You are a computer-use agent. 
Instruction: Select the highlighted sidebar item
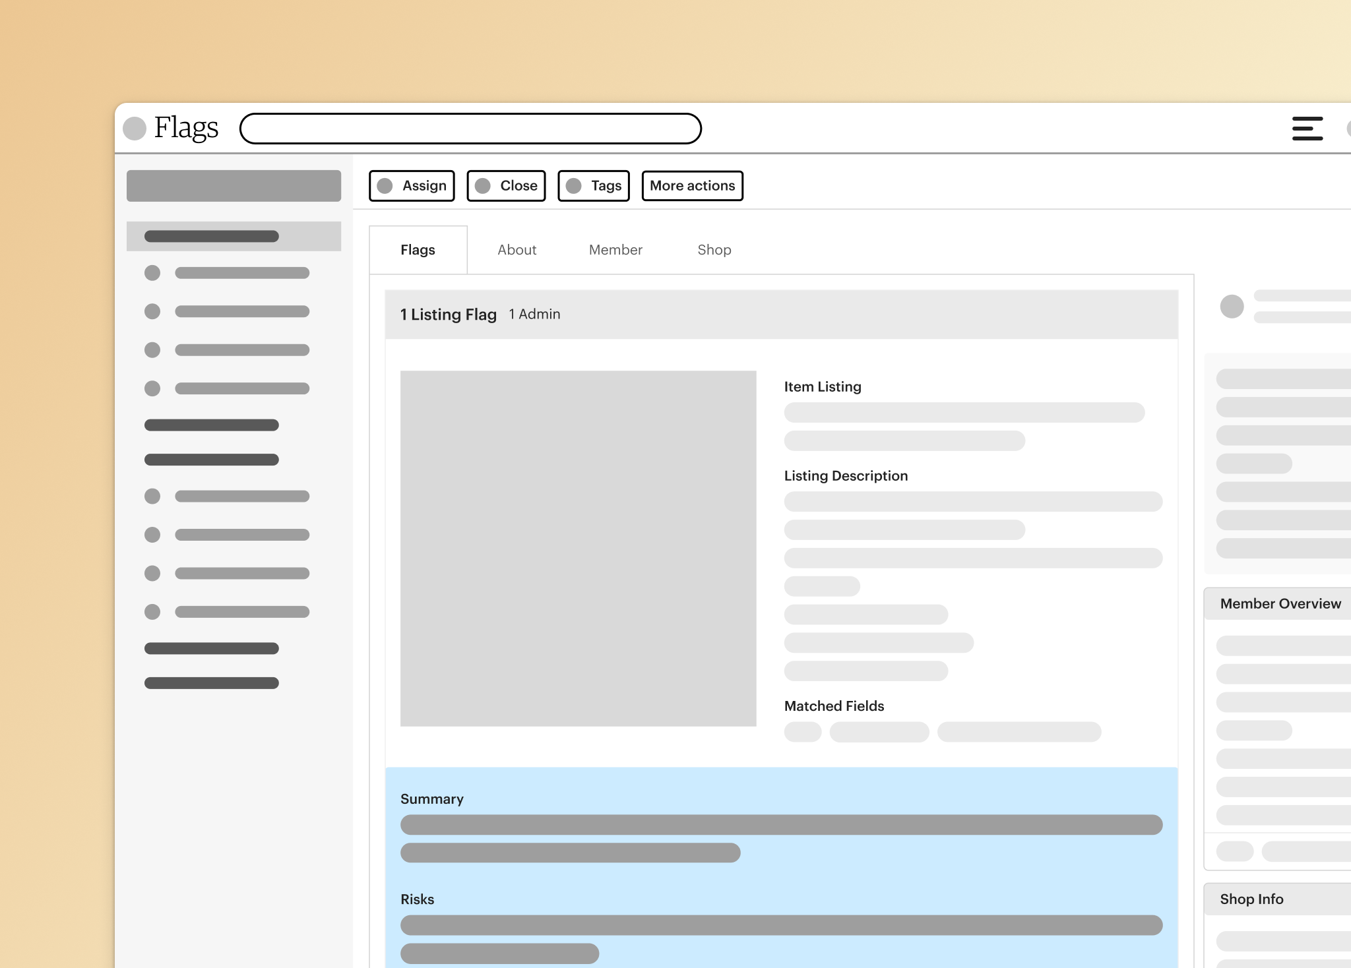(x=234, y=236)
